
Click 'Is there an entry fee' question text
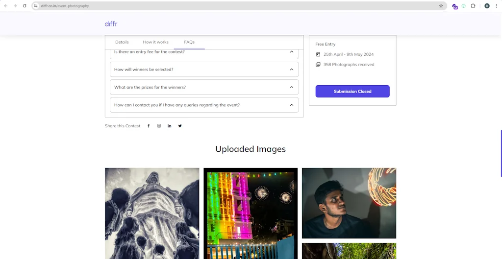tap(150, 52)
